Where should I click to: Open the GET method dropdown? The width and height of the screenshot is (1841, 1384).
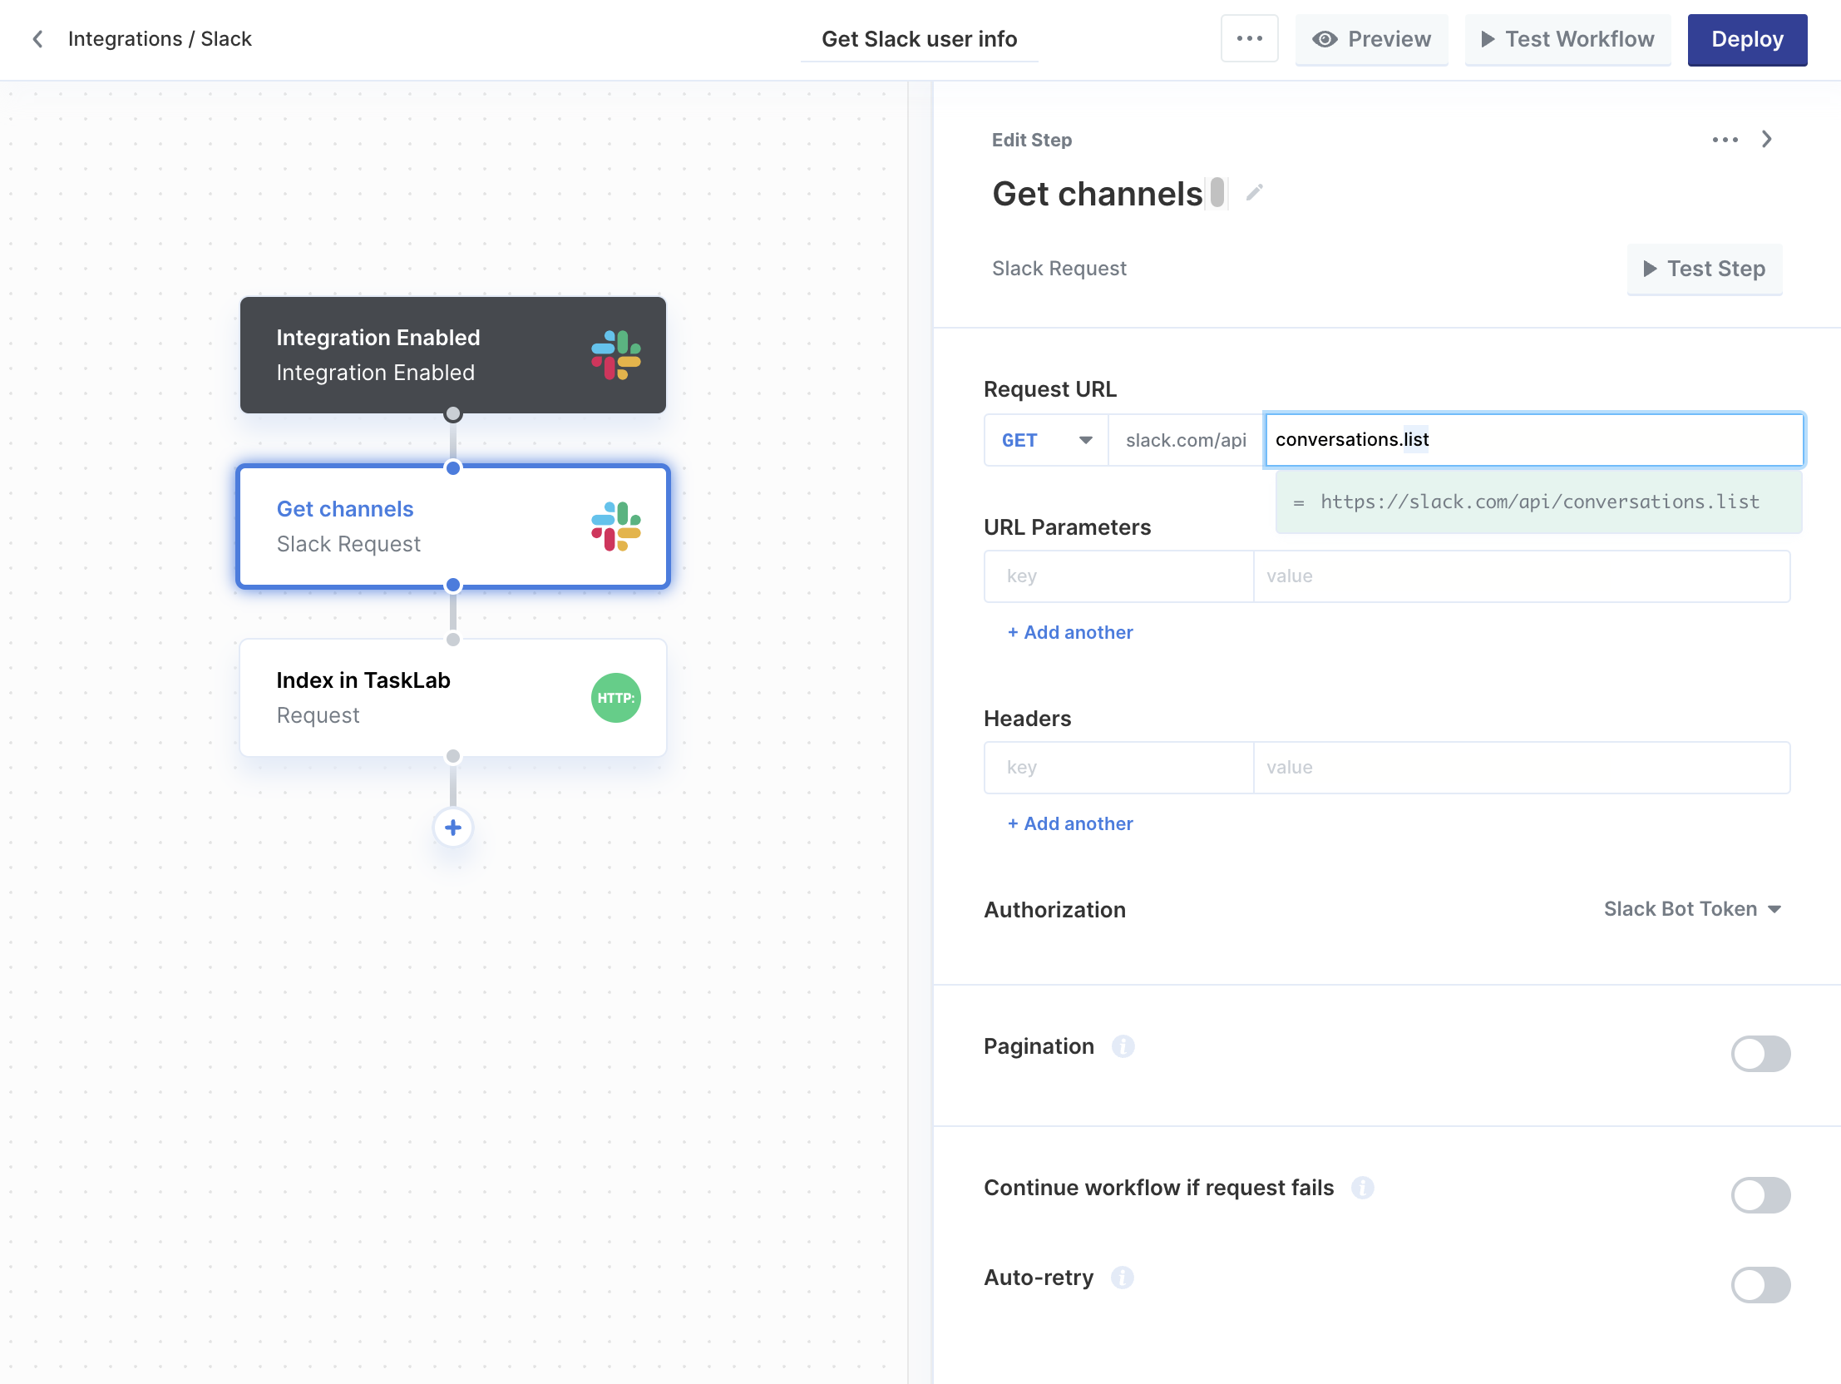1045,440
